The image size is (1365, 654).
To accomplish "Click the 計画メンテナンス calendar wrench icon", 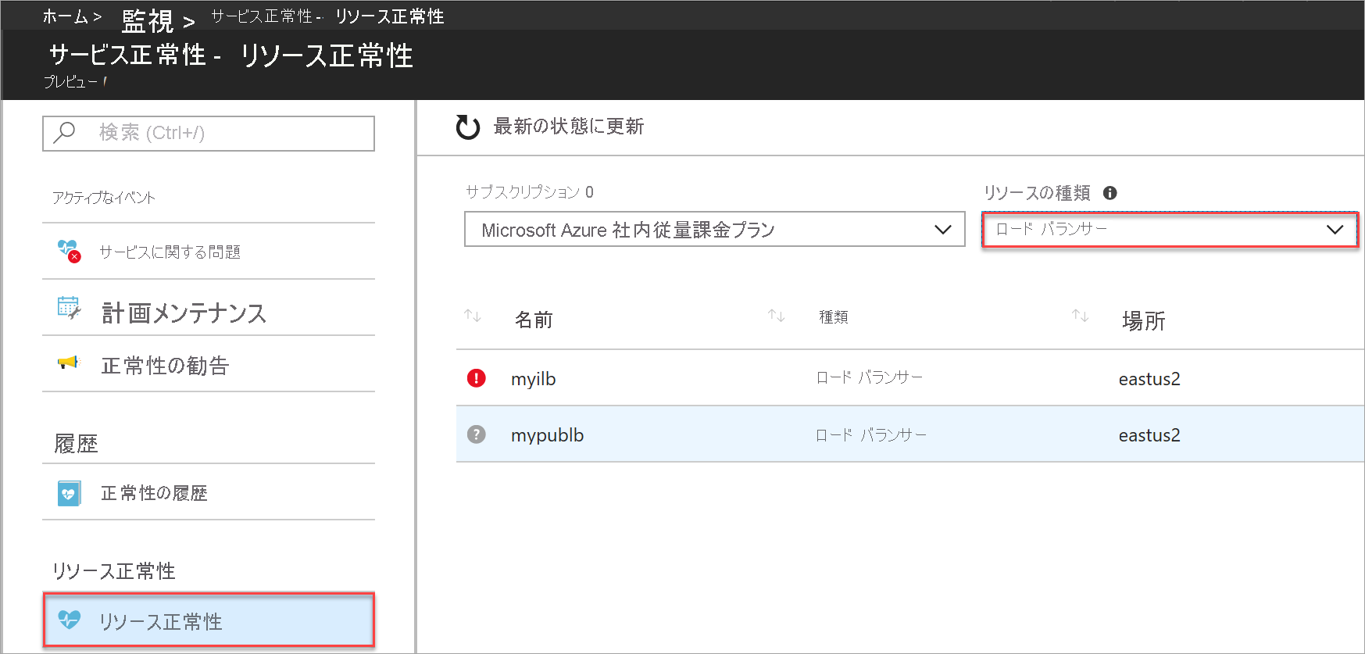I will click(69, 308).
